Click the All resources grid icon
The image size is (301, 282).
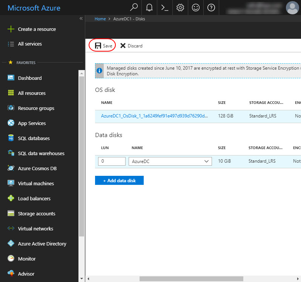(11, 93)
